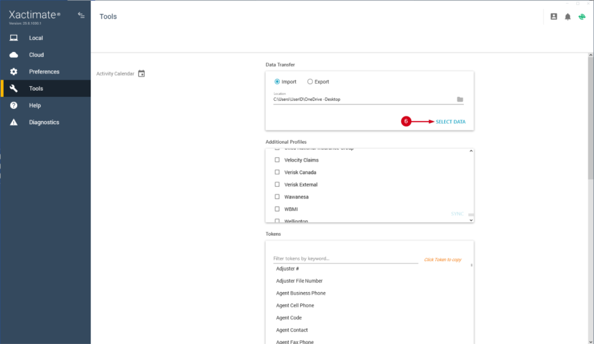Copy the Agent Code token
This screenshot has width=594, height=344.
pyautogui.click(x=289, y=318)
